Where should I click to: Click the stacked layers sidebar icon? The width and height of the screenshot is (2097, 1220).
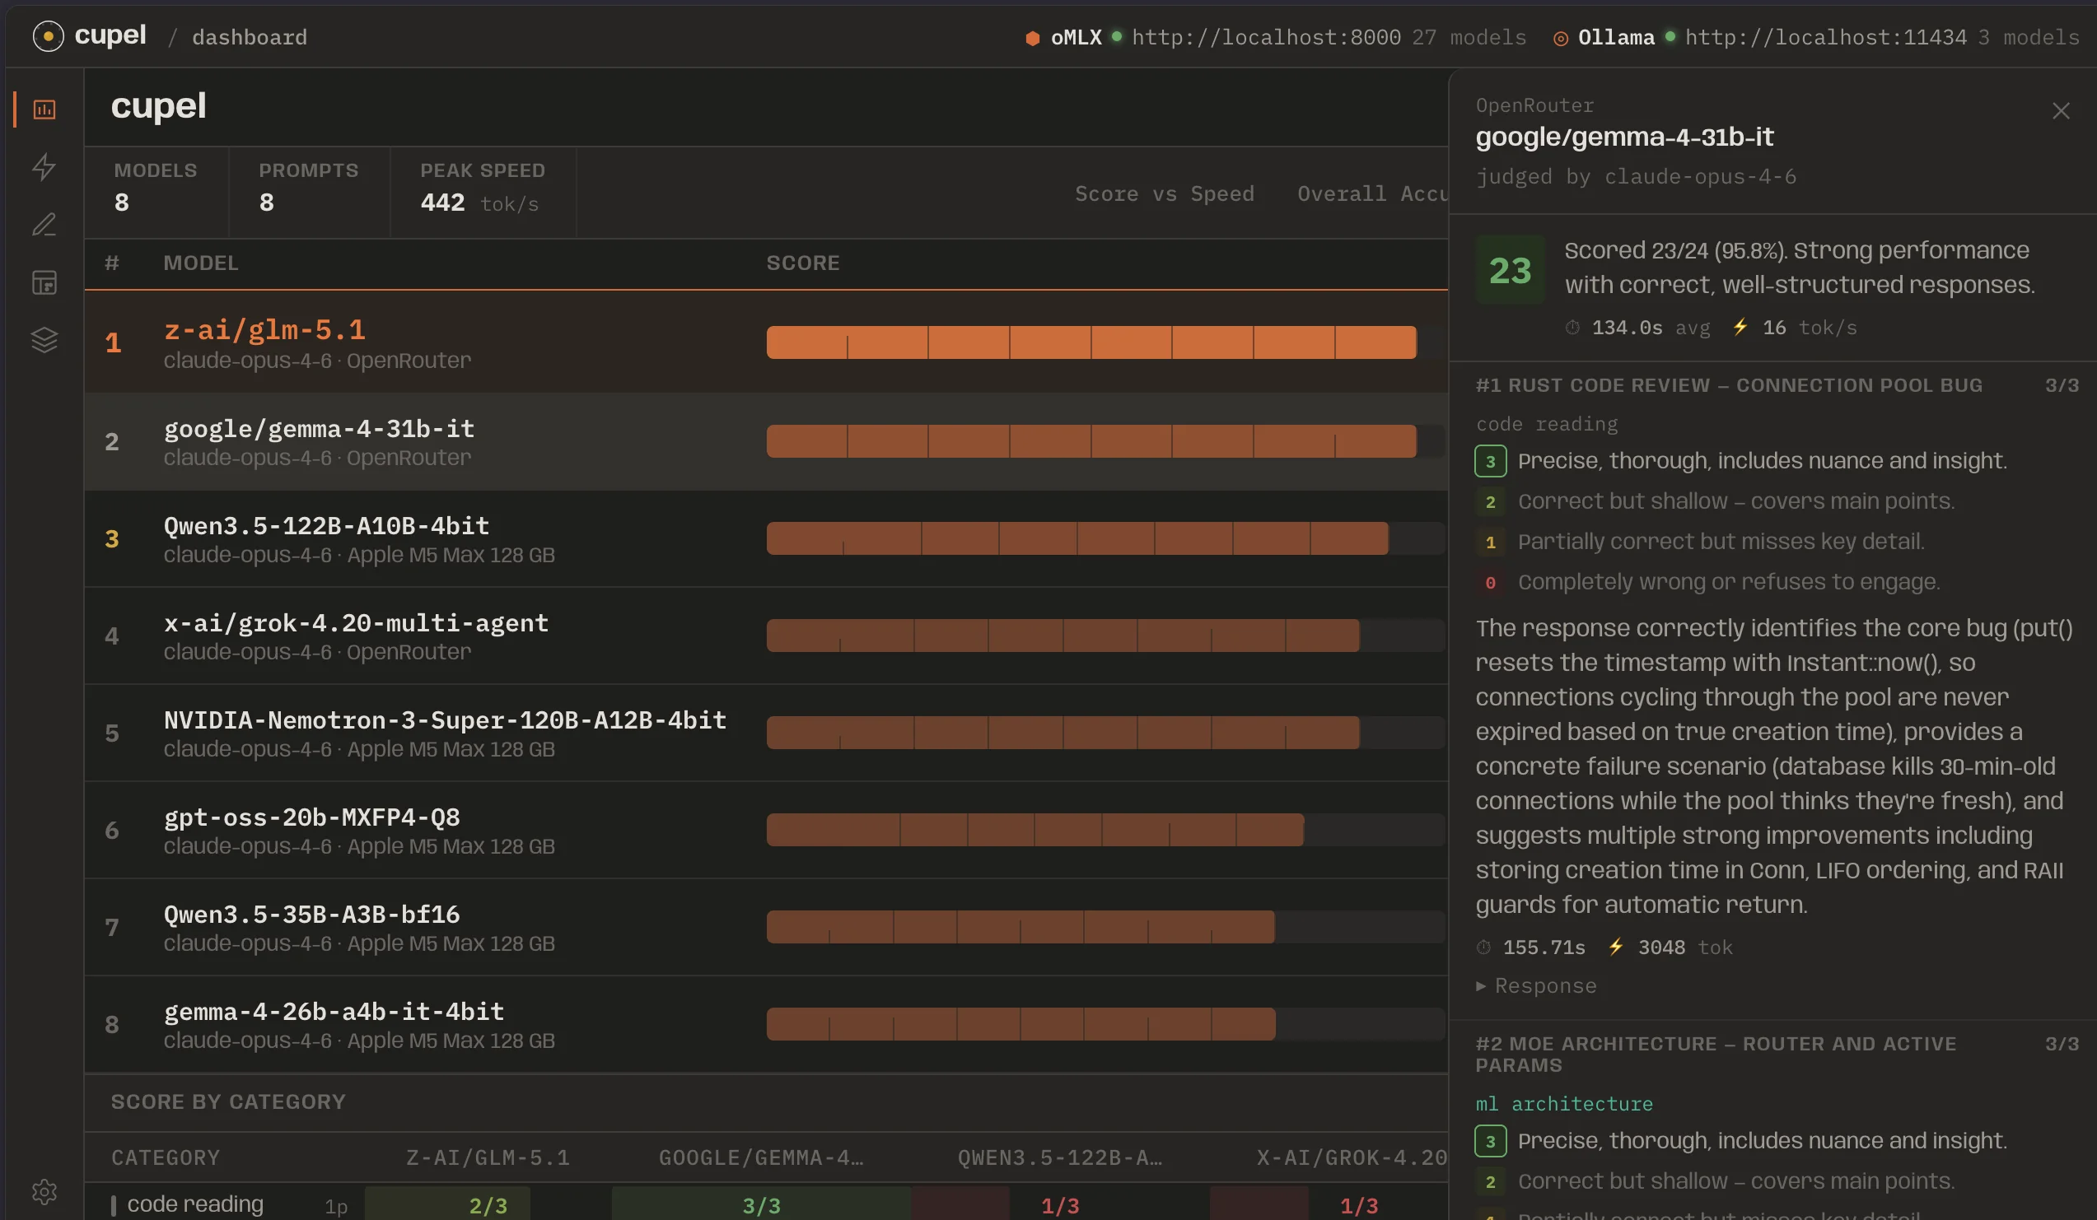click(x=44, y=339)
